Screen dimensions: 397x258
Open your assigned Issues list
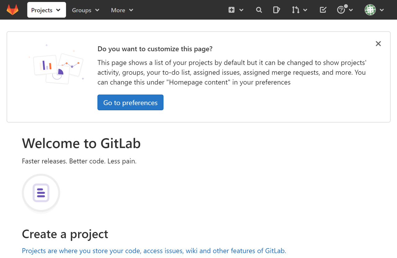276,10
